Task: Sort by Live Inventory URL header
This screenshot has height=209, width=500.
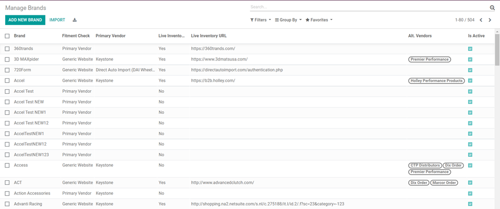Action: [209, 36]
